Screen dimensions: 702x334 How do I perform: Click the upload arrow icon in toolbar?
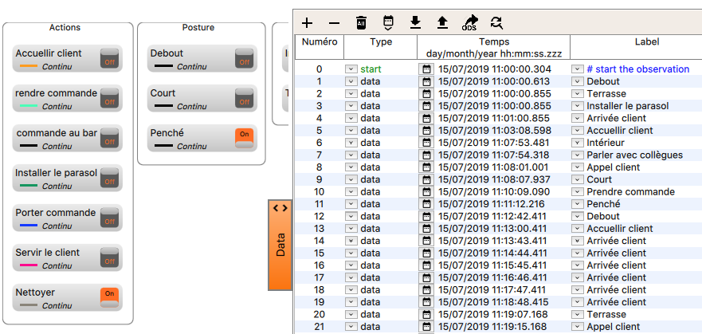pyautogui.click(x=442, y=22)
